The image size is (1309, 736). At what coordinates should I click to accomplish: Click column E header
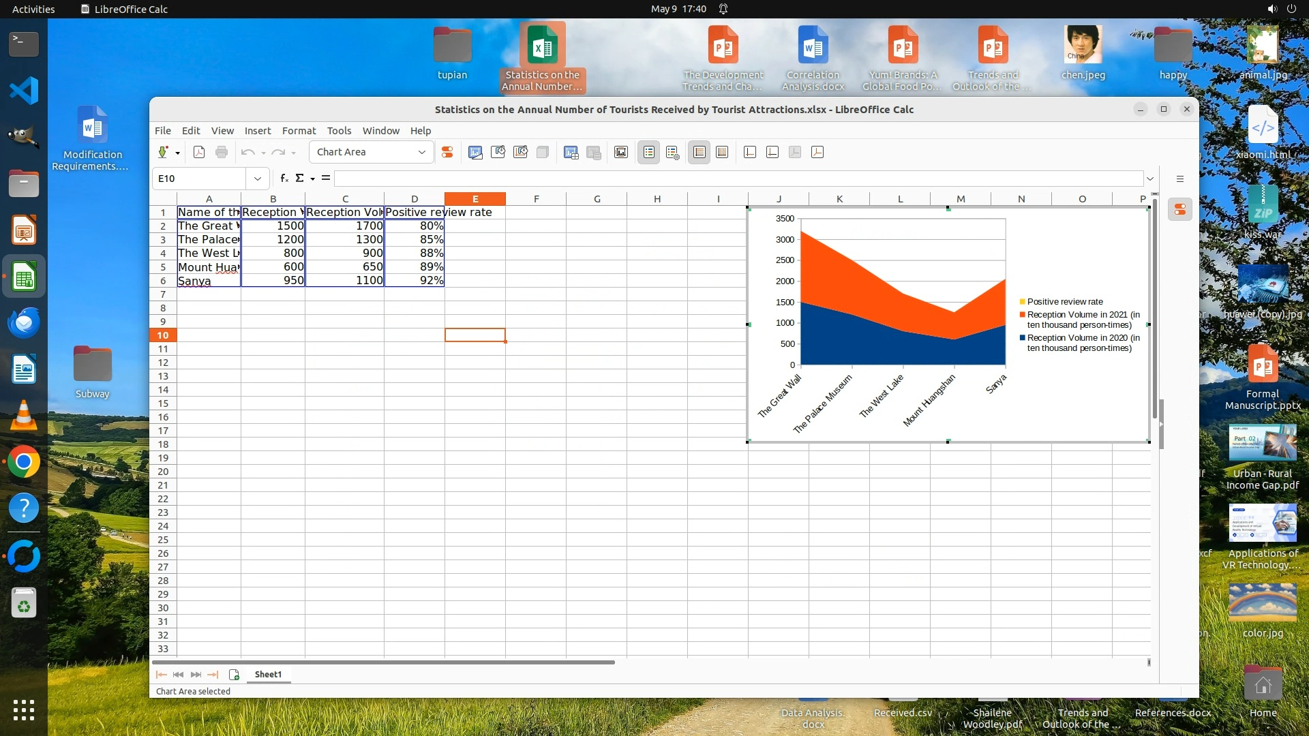pos(475,198)
